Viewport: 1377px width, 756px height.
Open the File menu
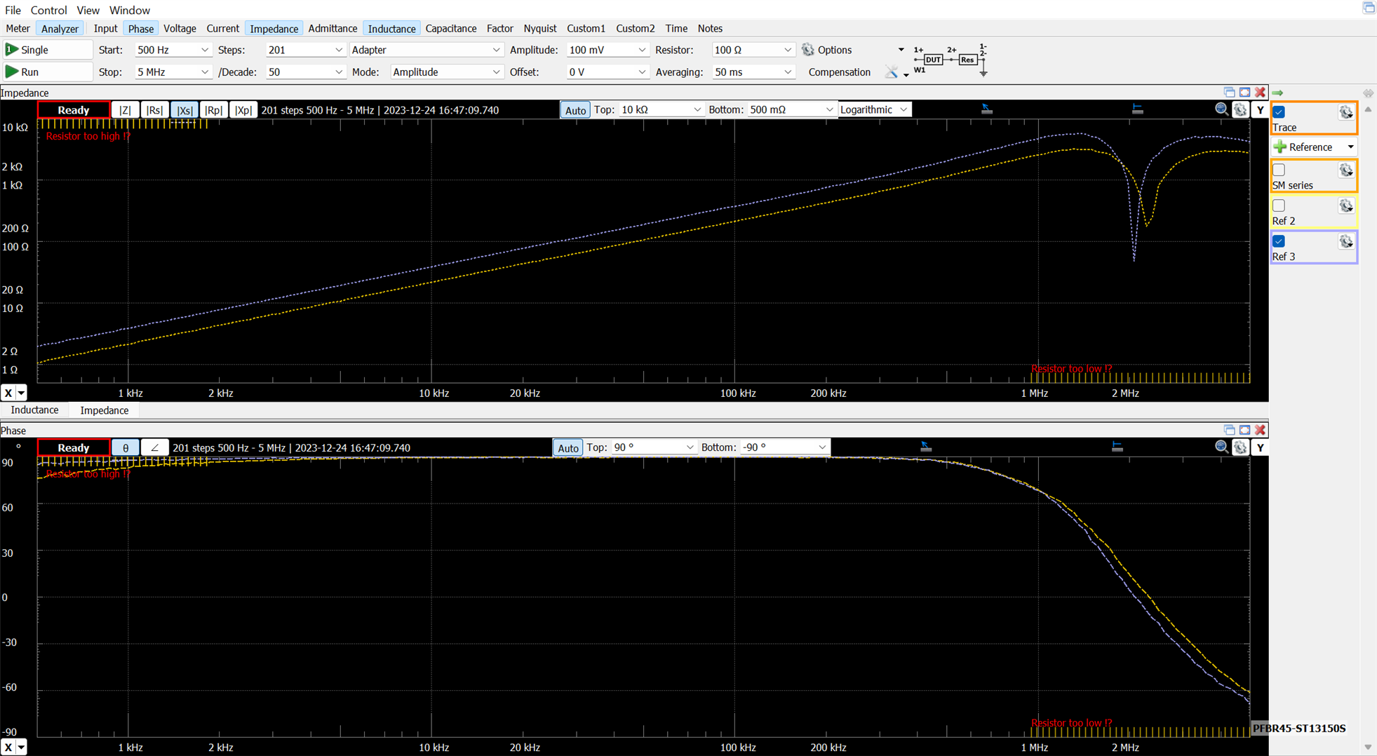tap(13, 10)
